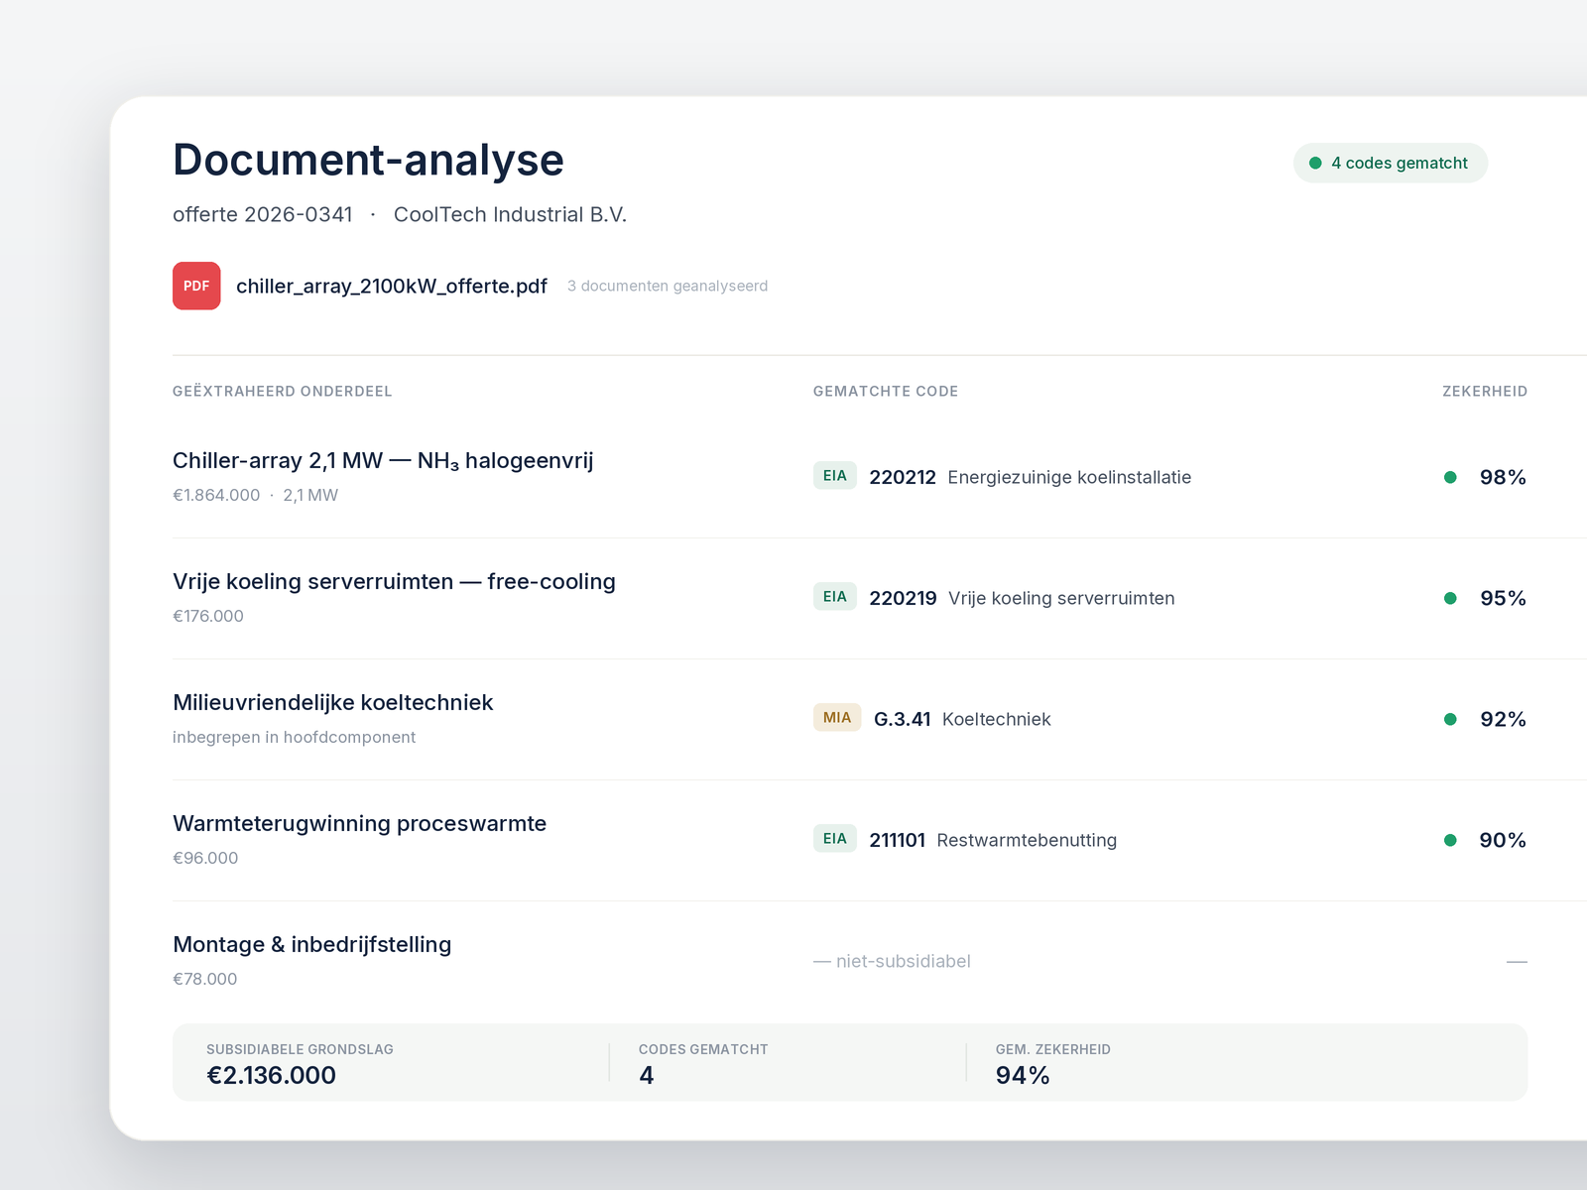This screenshot has width=1587, height=1190.
Task: Click the €2.136.000 subsidiabele grondslag total
Action: point(271,1075)
